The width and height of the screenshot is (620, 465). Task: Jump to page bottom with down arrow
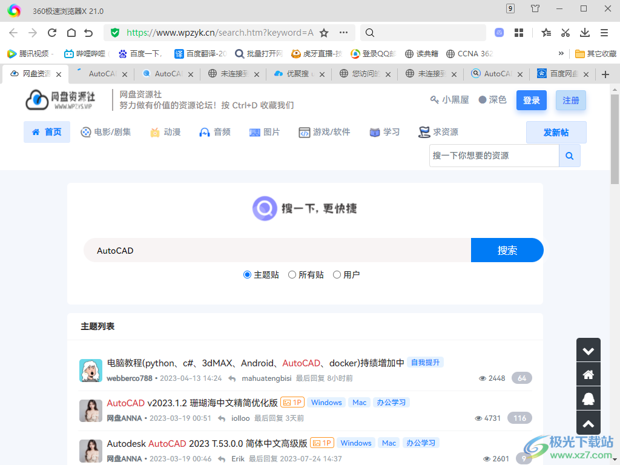point(589,351)
